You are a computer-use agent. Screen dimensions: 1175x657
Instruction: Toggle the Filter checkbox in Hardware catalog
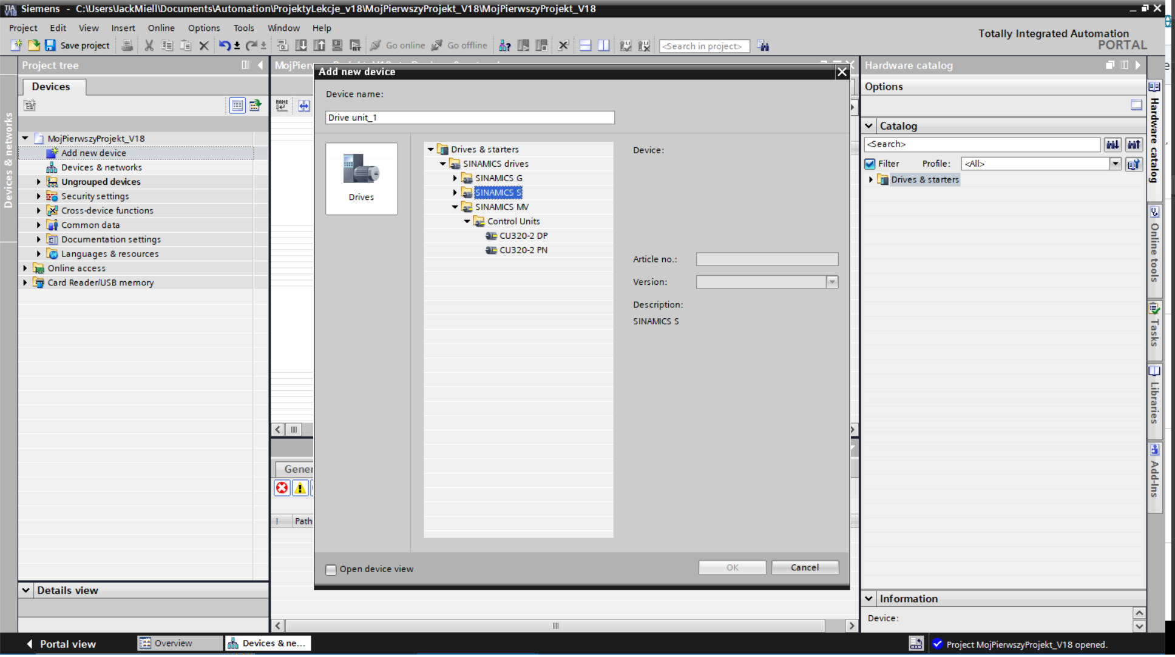click(x=870, y=164)
